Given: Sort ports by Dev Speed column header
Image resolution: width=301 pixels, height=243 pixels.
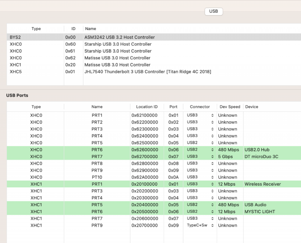Looking at the screenshot, I should (230, 107).
